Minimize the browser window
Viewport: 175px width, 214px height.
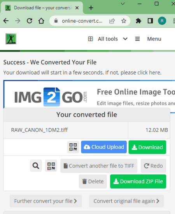point(140,4)
